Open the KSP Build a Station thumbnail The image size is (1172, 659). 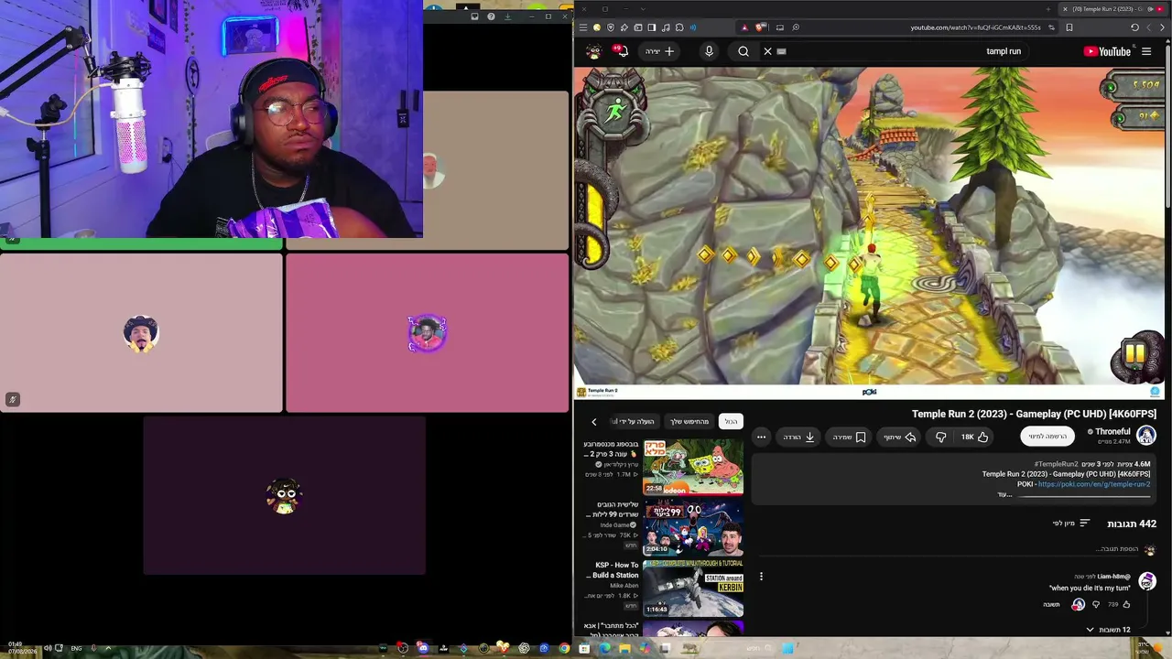(x=693, y=588)
